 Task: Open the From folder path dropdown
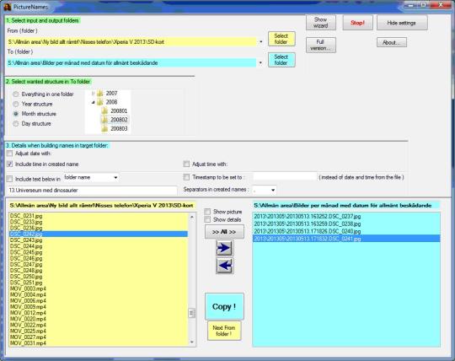[261, 42]
